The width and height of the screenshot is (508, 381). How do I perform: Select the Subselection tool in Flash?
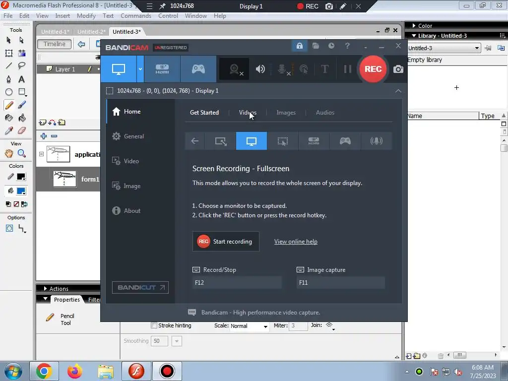[x=21, y=40]
